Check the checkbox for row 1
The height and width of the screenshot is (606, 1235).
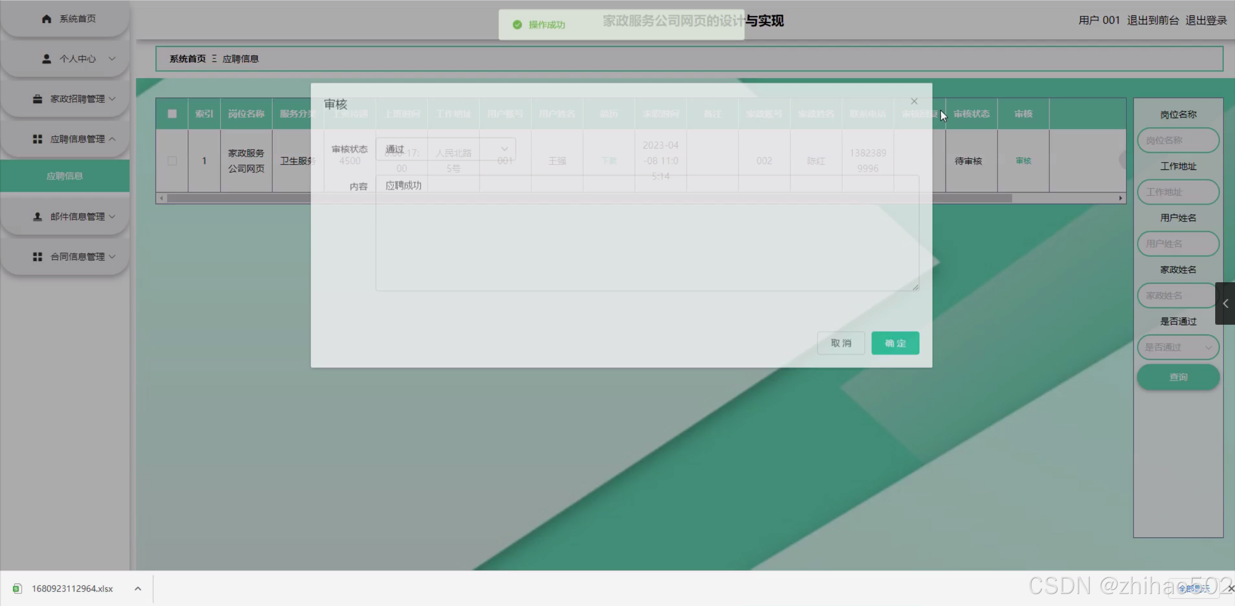tap(172, 161)
